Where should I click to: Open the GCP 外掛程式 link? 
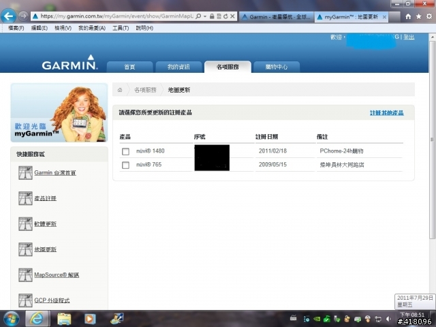(52, 300)
